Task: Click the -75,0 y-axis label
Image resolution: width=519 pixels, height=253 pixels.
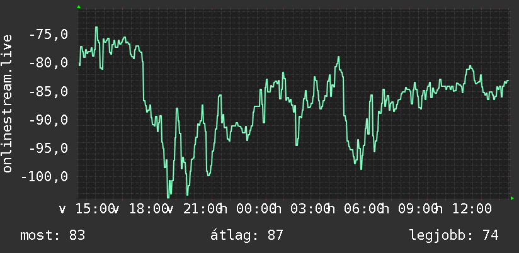Action: coord(48,34)
